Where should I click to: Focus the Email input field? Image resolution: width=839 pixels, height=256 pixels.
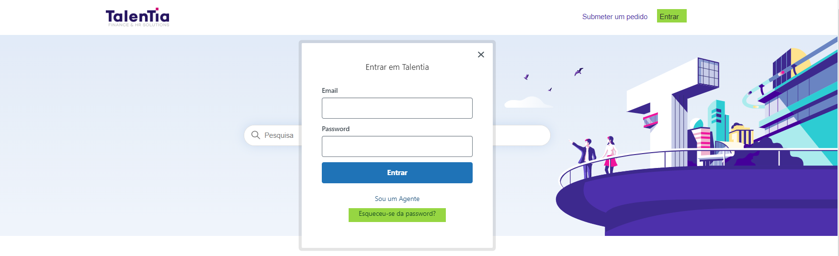(397, 108)
